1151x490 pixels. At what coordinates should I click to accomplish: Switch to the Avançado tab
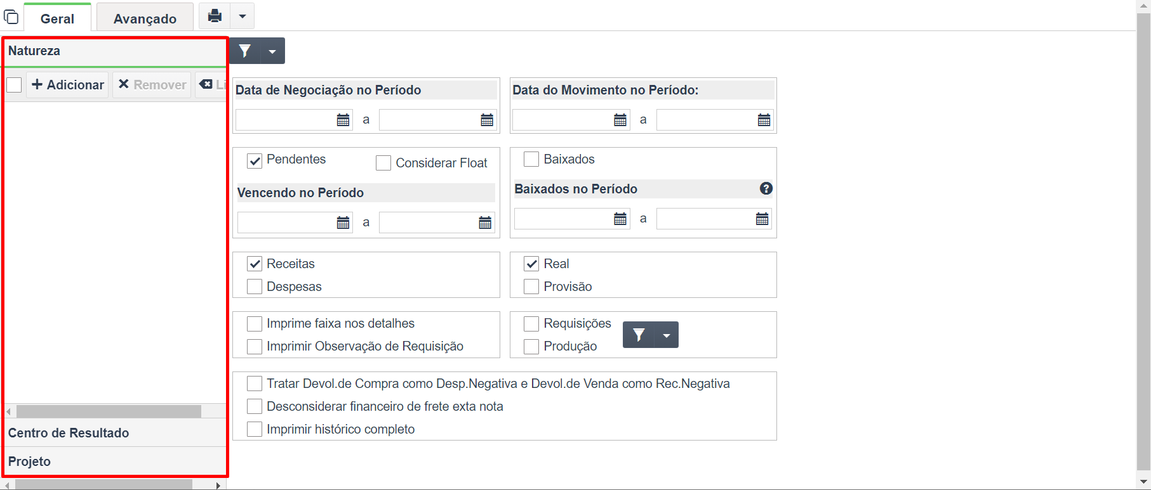click(145, 18)
